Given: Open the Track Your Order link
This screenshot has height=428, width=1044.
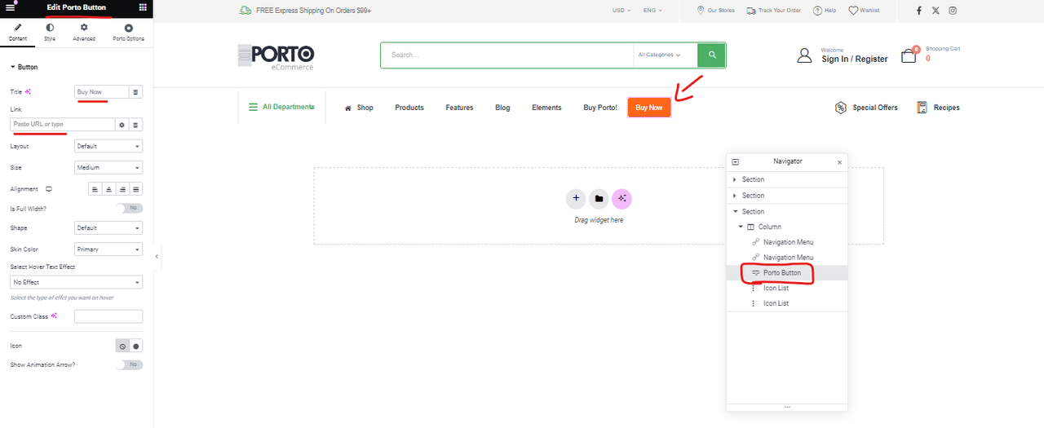Looking at the screenshot, I should [773, 11].
